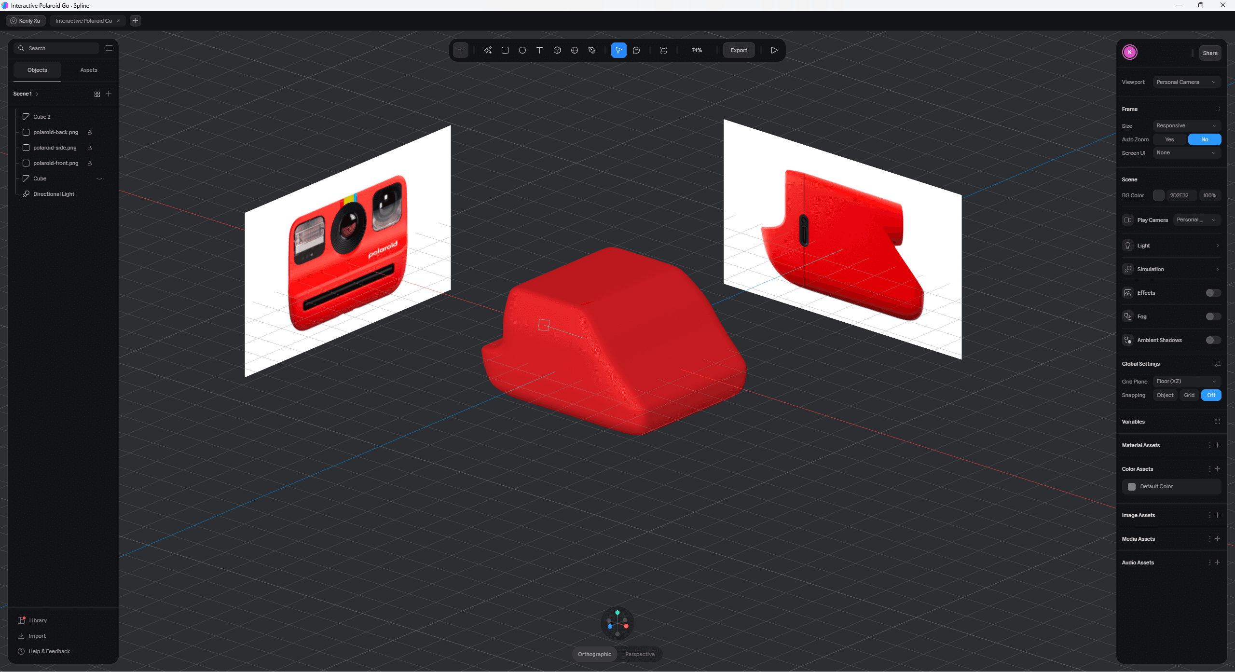
Task: Add a new object with the plus tool
Action: [x=461, y=50]
